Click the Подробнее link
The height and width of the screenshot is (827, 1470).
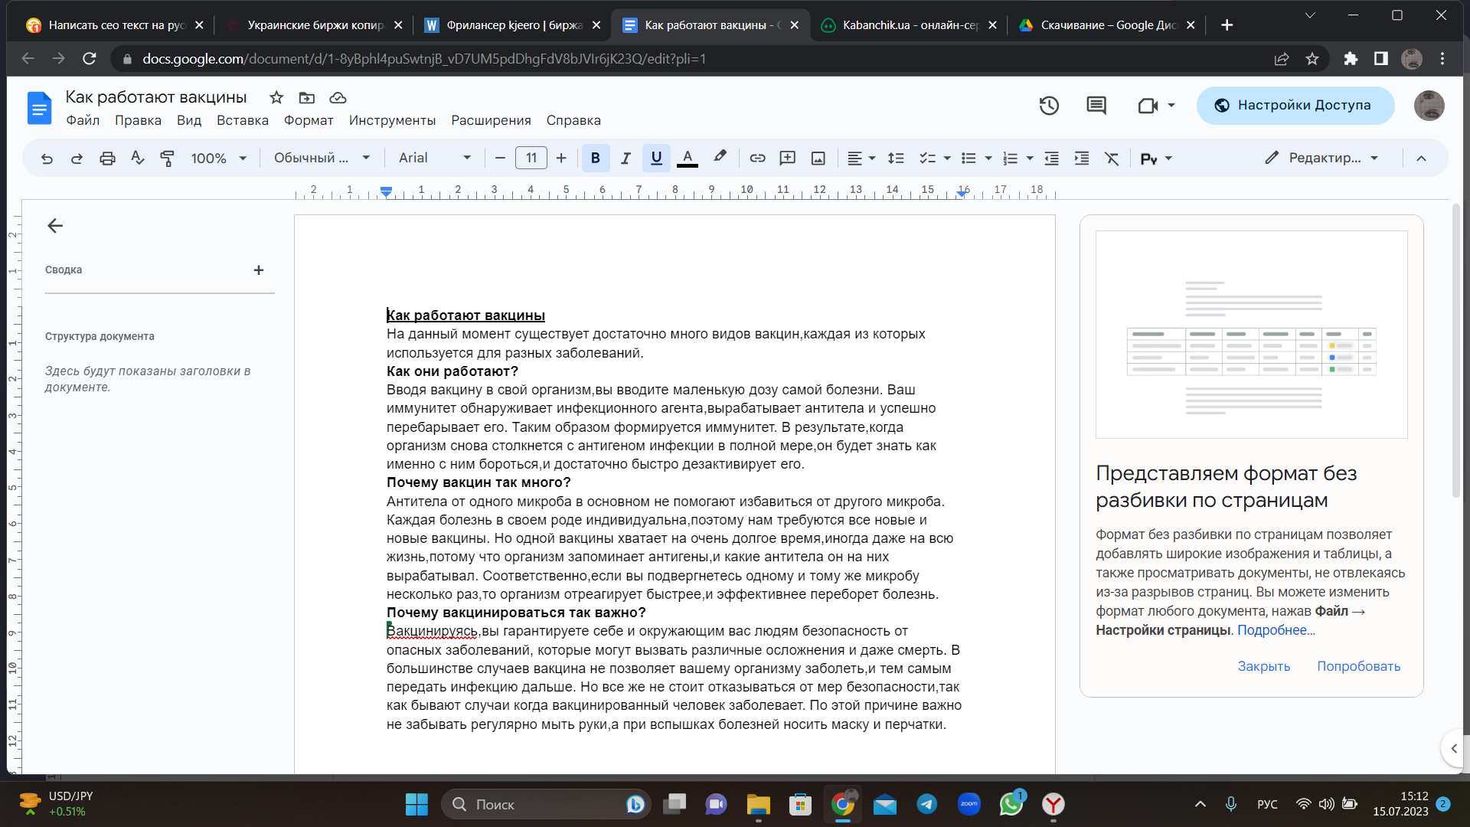[1276, 630]
